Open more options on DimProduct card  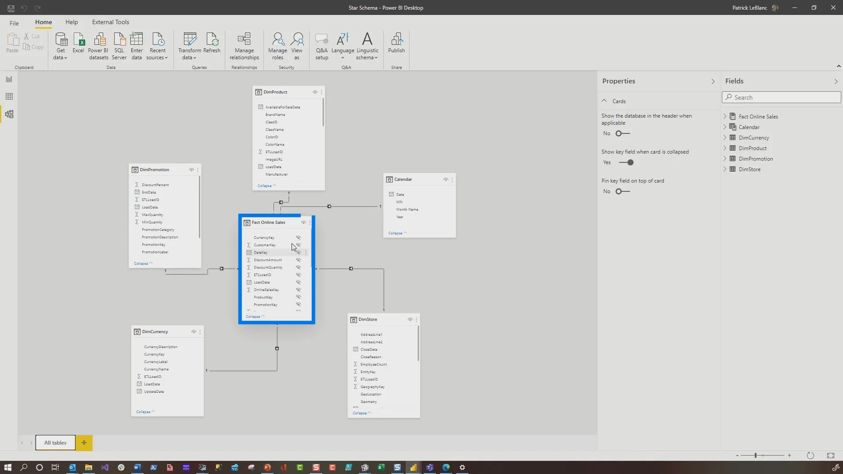click(321, 92)
